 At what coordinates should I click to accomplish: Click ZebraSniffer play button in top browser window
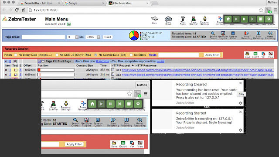point(236,19)
